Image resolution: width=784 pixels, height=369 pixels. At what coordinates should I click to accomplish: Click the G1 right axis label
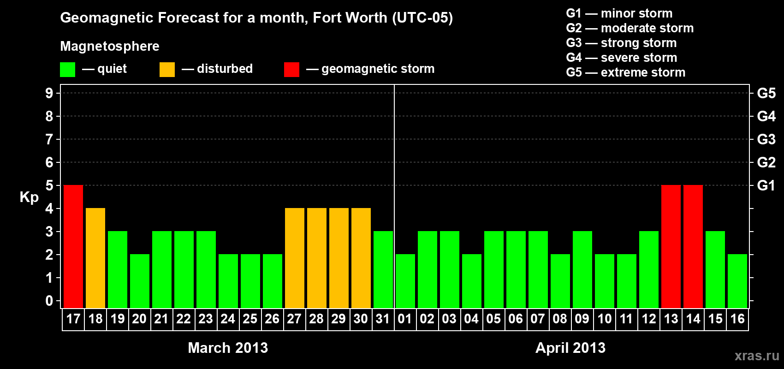click(766, 185)
